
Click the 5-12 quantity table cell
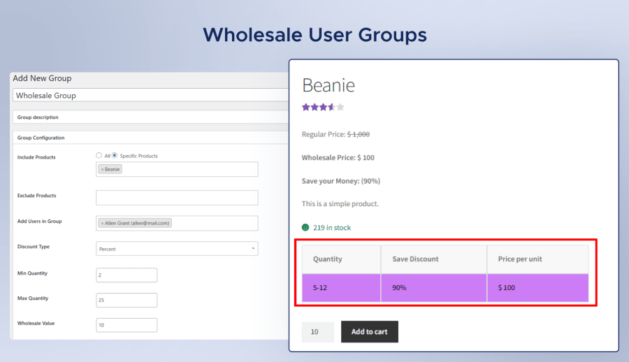[x=341, y=288]
